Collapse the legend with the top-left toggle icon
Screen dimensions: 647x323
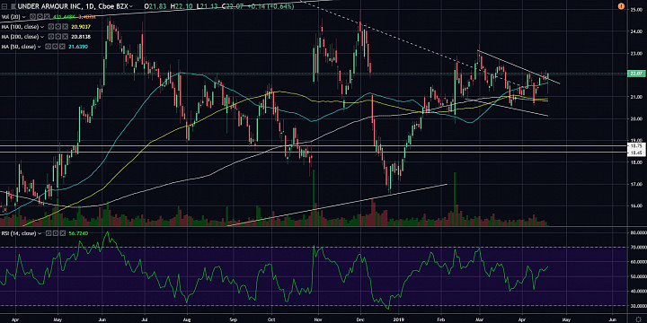coord(4,6)
